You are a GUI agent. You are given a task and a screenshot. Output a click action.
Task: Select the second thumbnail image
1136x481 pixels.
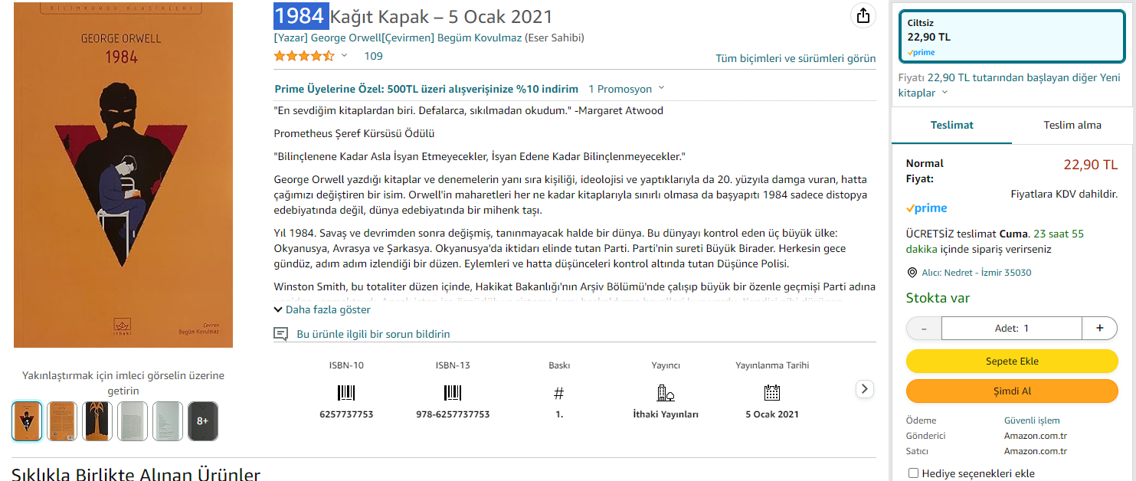[x=62, y=420]
